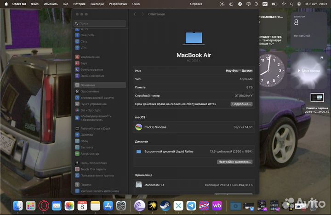Click the Macintosh HD storage row
Viewport: 331px width, 215px height.
pyautogui.click(x=194, y=185)
